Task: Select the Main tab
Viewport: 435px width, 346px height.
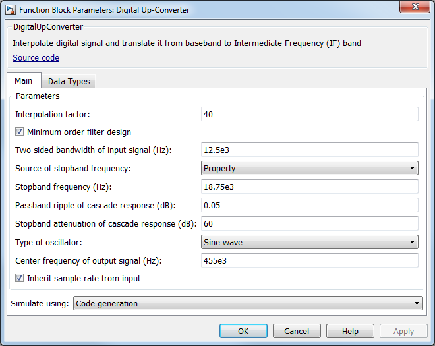Action: tap(24, 80)
